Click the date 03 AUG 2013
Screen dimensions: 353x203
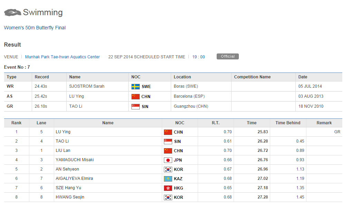tap(311, 96)
